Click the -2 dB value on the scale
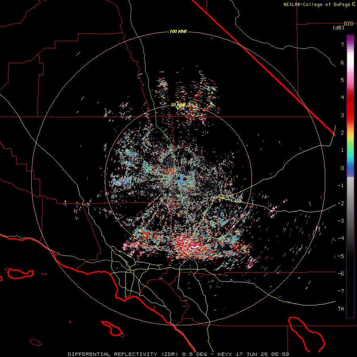This screenshot has width=357, height=357. coord(341,203)
